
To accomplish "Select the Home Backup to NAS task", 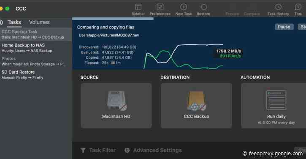I will [x=36, y=48].
